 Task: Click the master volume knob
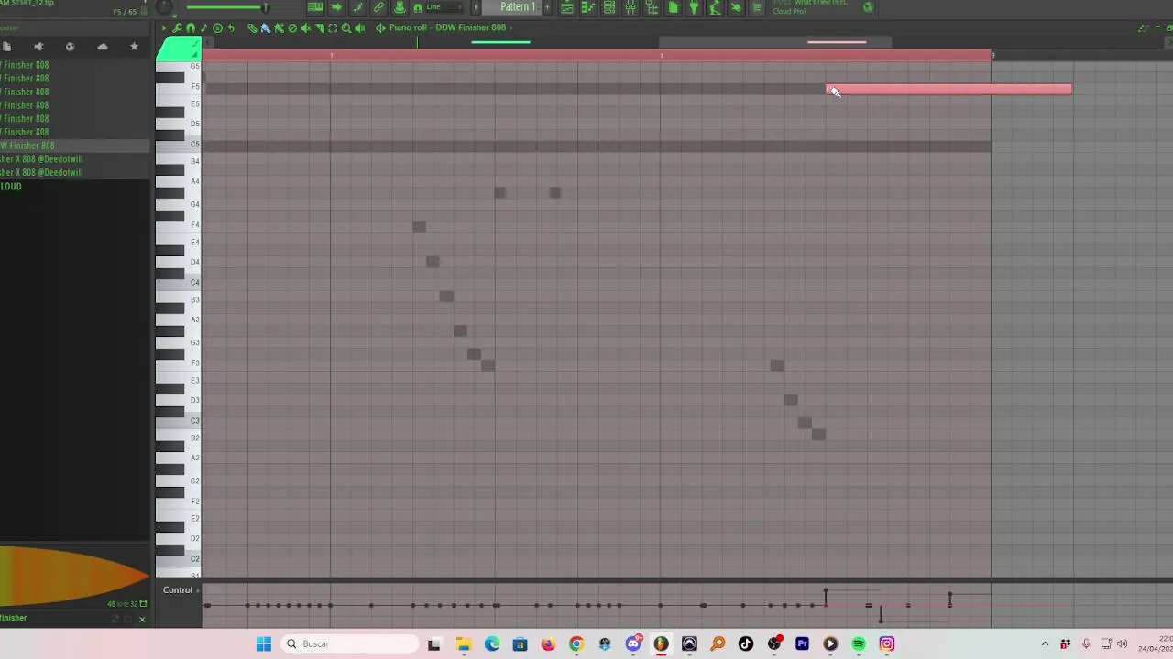tap(164, 6)
